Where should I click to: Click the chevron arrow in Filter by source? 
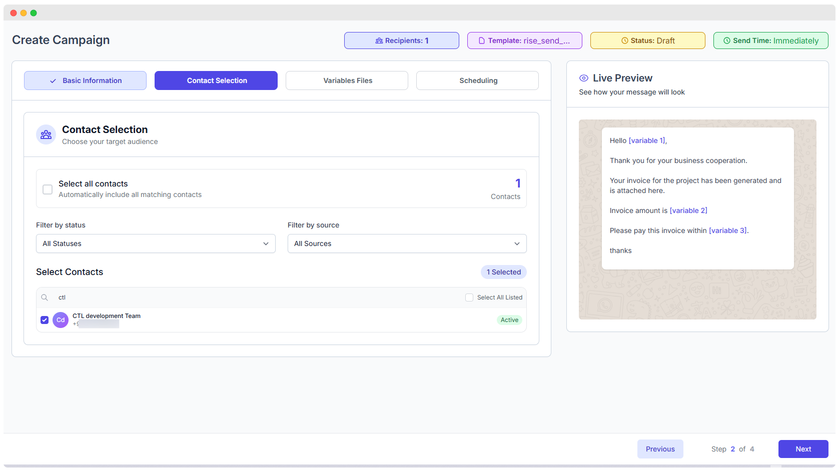tap(517, 243)
